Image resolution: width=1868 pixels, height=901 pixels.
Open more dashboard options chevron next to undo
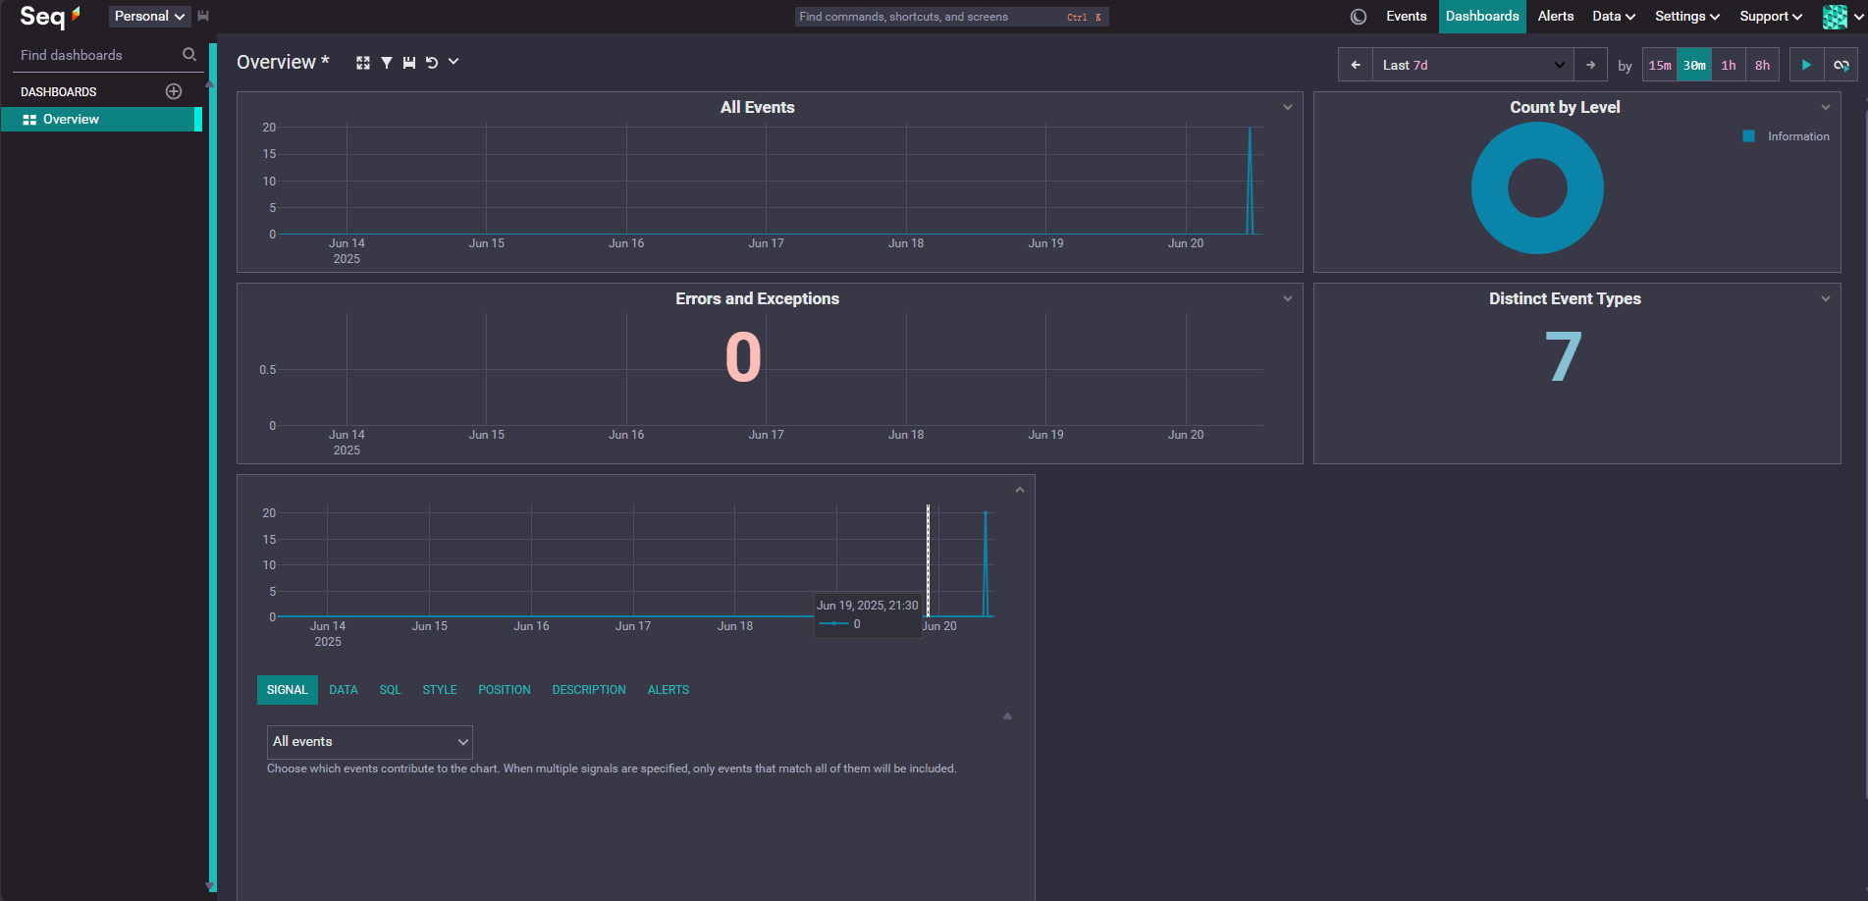pos(454,62)
